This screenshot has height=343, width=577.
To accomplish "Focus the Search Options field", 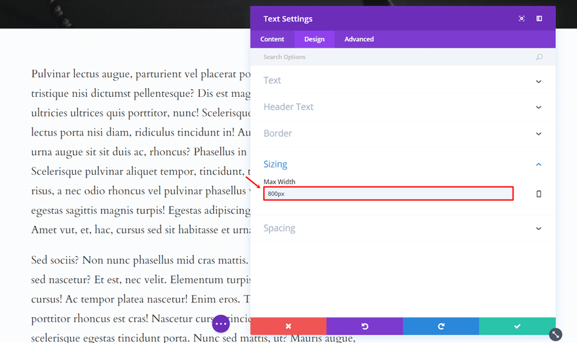I will coord(393,57).
